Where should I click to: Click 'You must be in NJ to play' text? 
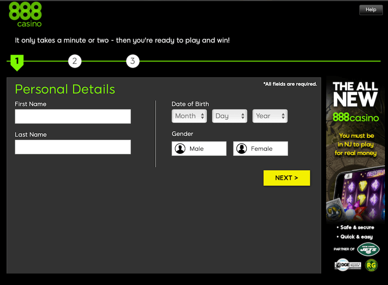coord(356,144)
